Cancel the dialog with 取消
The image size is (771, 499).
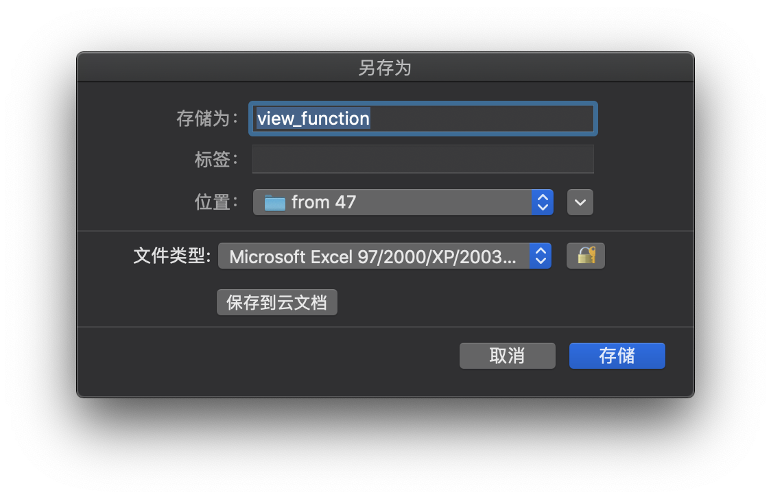(507, 356)
